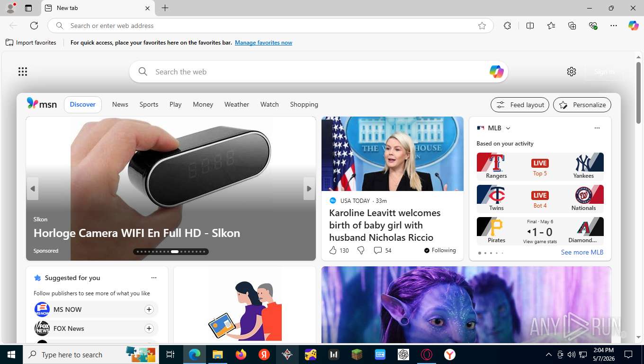This screenshot has height=364, width=644.
Task: Open Copilot sidebar icon
Action: [x=634, y=26]
